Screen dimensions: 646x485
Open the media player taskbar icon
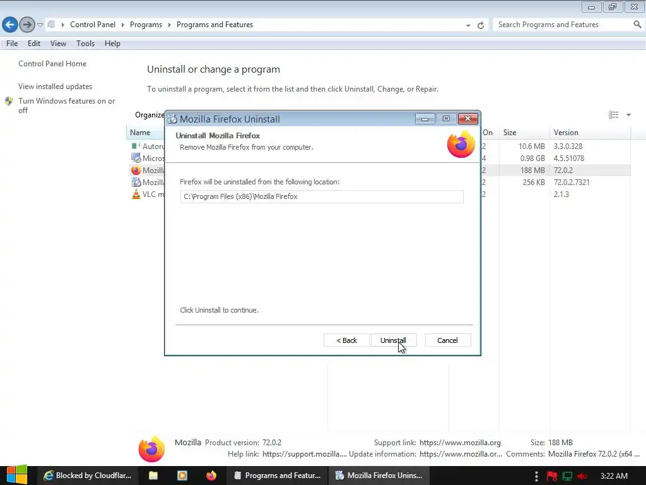click(182, 476)
